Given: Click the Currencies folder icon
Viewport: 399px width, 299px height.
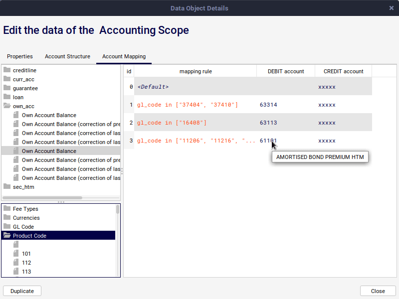Looking at the screenshot, I should pos(7,218).
